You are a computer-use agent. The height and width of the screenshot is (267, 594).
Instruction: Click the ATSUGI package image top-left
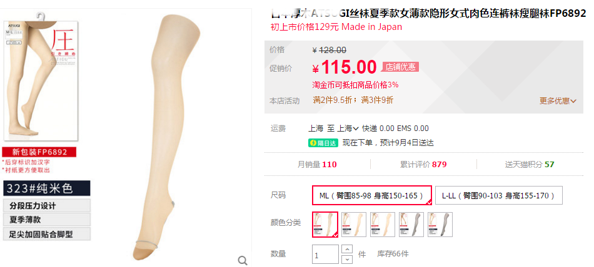(41, 77)
